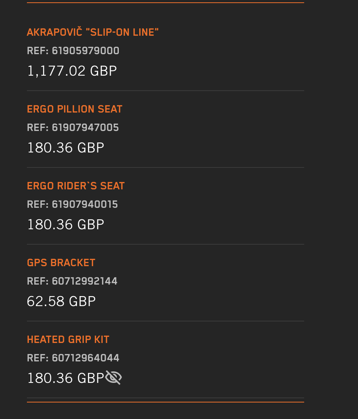Select the Ergo Rider's Seat 180.36 GBP price
The width and height of the screenshot is (358, 419).
pyautogui.click(x=66, y=225)
